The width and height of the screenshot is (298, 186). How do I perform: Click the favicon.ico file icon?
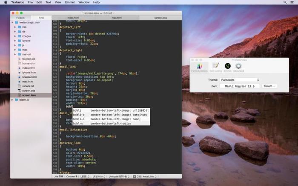tap(19, 59)
